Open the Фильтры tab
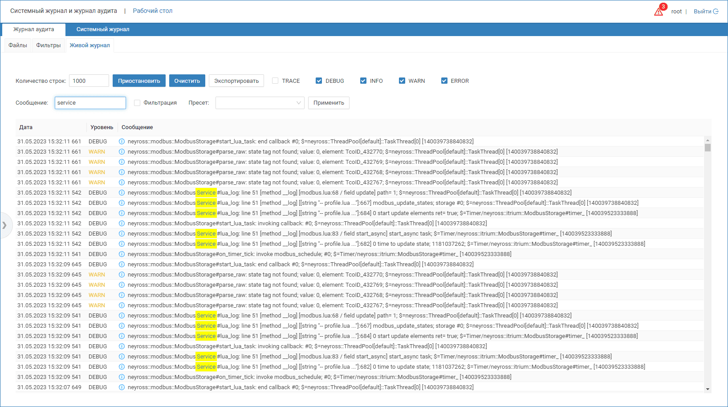Viewport: 728px width, 407px height. (x=49, y=45)
